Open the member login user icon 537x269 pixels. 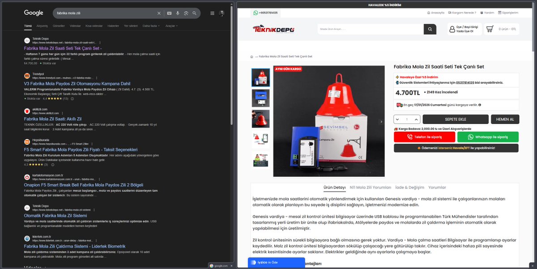click(452, 29)
